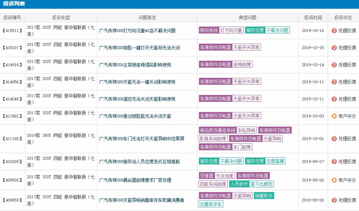The image size is (359, 211).
Task: Select complaint number 【410269】
Action: pyautogui.click(x=12, y=162)
